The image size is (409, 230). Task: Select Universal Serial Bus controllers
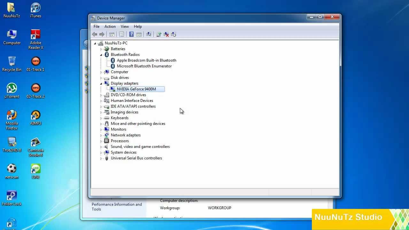pos(136,158)
